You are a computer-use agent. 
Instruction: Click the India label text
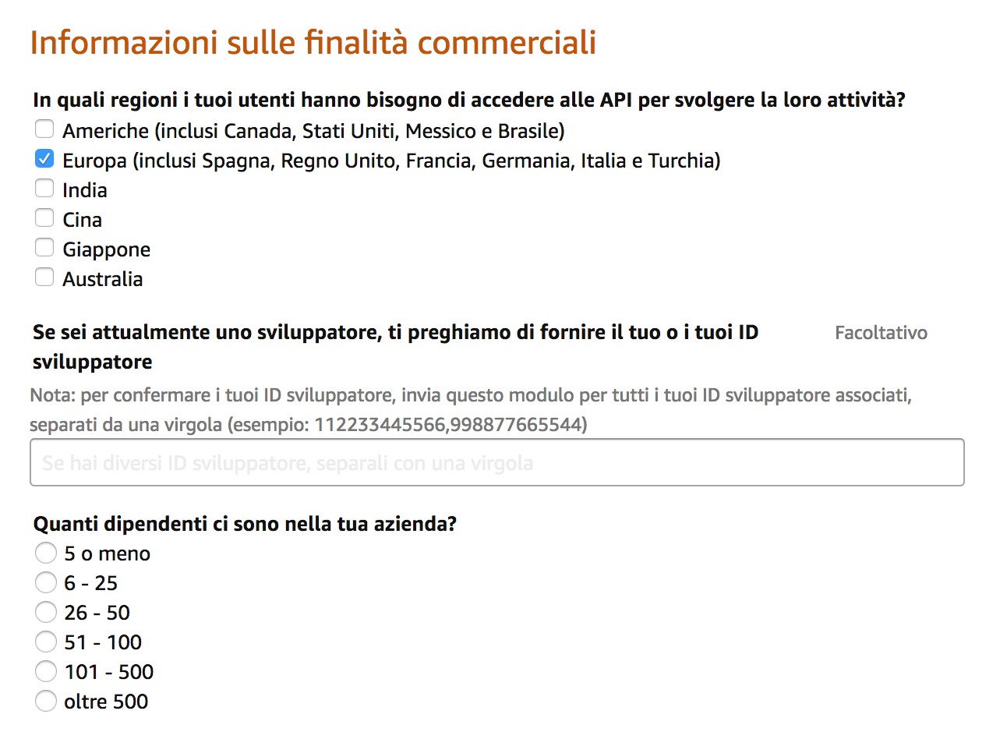85,190
